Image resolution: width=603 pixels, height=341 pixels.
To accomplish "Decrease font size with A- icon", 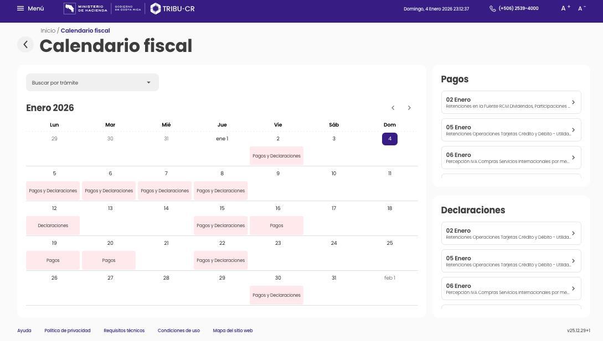I will pos(581,8).
